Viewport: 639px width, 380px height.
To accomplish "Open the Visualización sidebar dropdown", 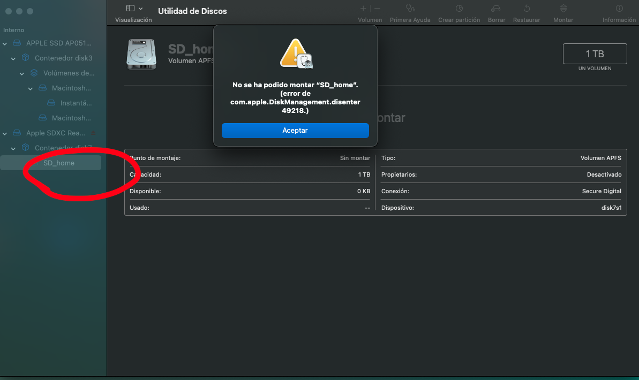I will click(134, 9).
